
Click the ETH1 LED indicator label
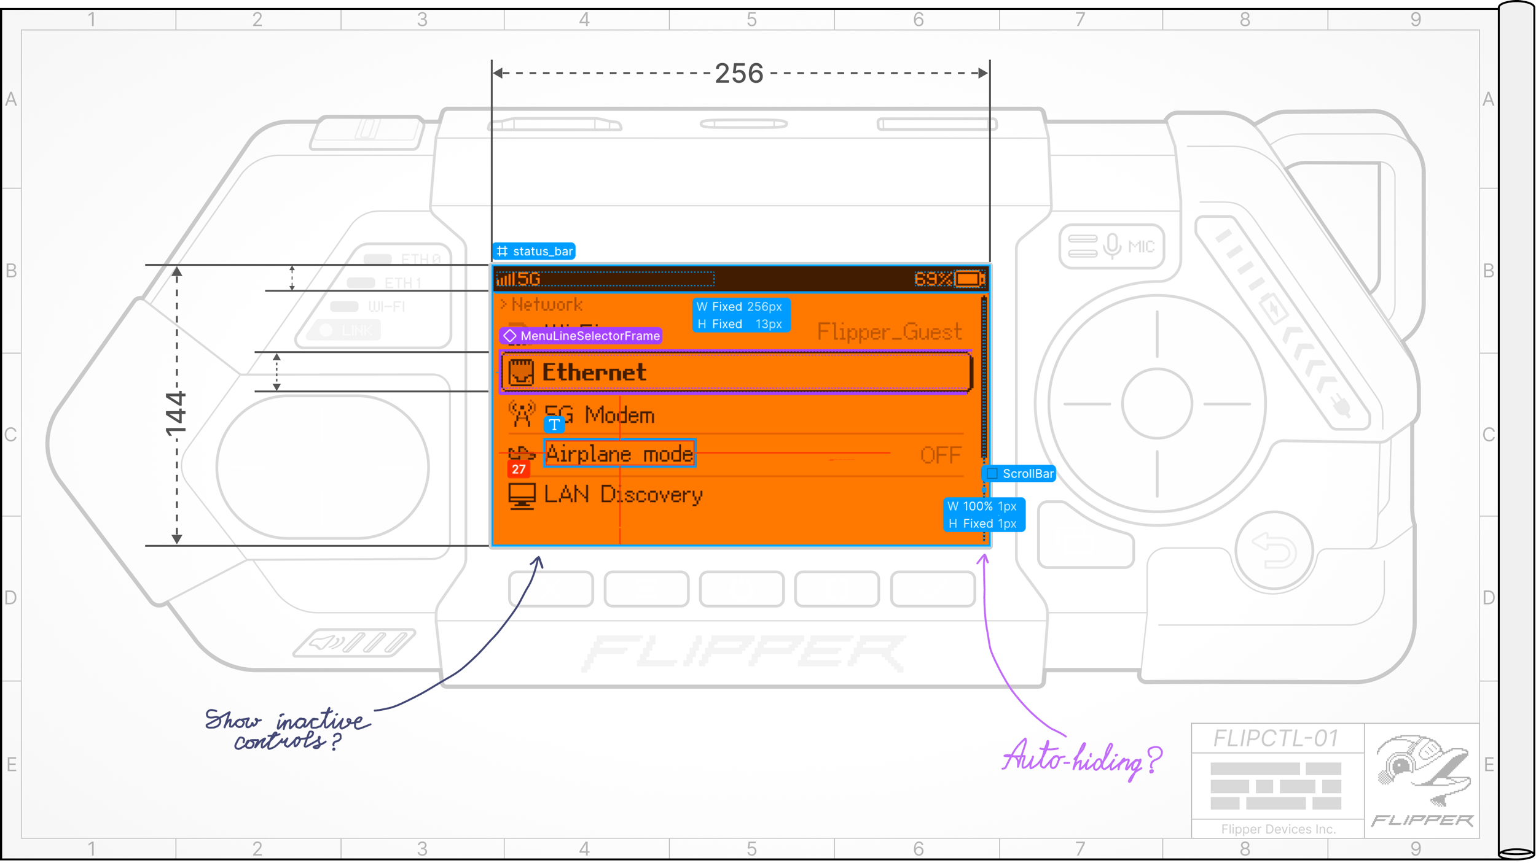(404, 283)
